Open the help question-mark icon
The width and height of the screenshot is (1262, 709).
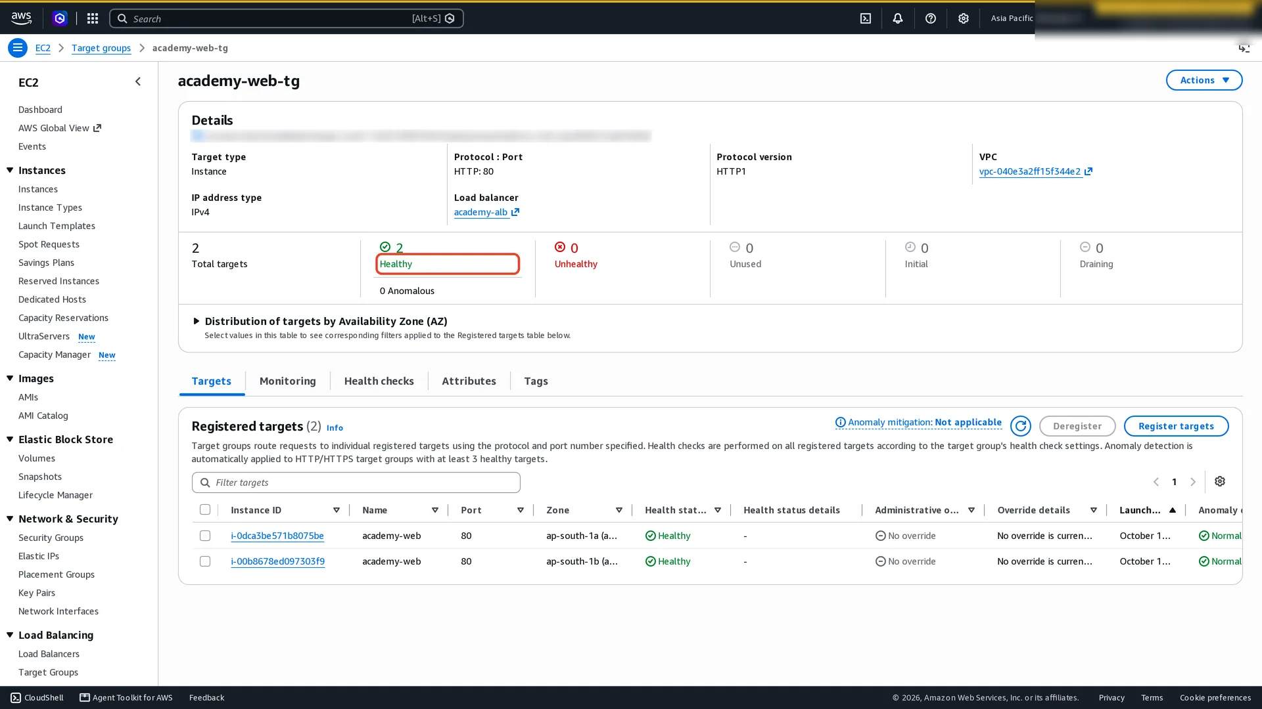click(x=931, y=18)
